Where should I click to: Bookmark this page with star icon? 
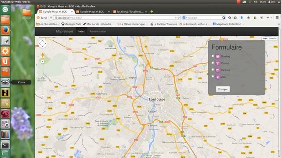(230, 18)
